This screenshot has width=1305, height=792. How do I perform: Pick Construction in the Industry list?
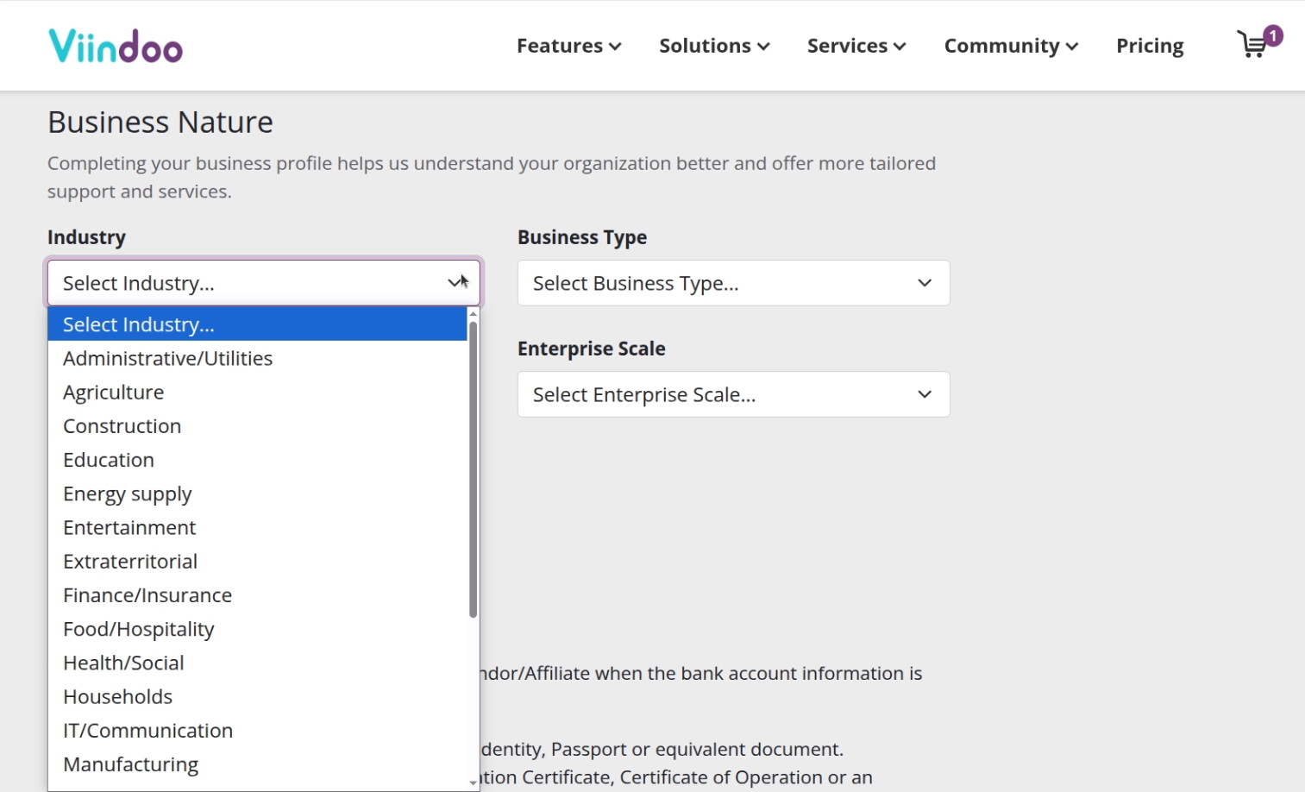(x=257, y=426)
